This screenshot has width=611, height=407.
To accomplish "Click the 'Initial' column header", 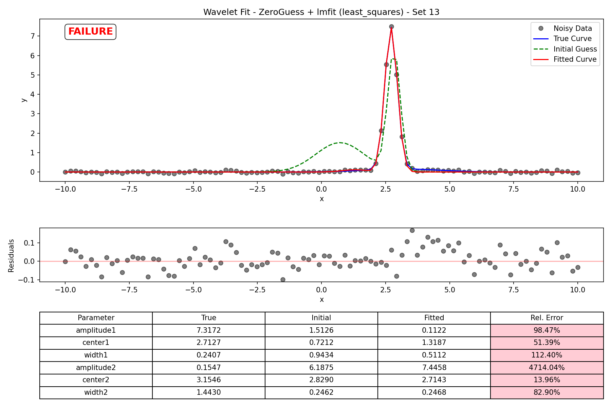I will coord(321,318).
